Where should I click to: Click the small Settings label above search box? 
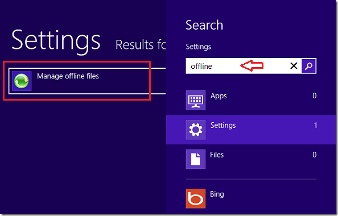pyautogui.click(x=199, y=47)
